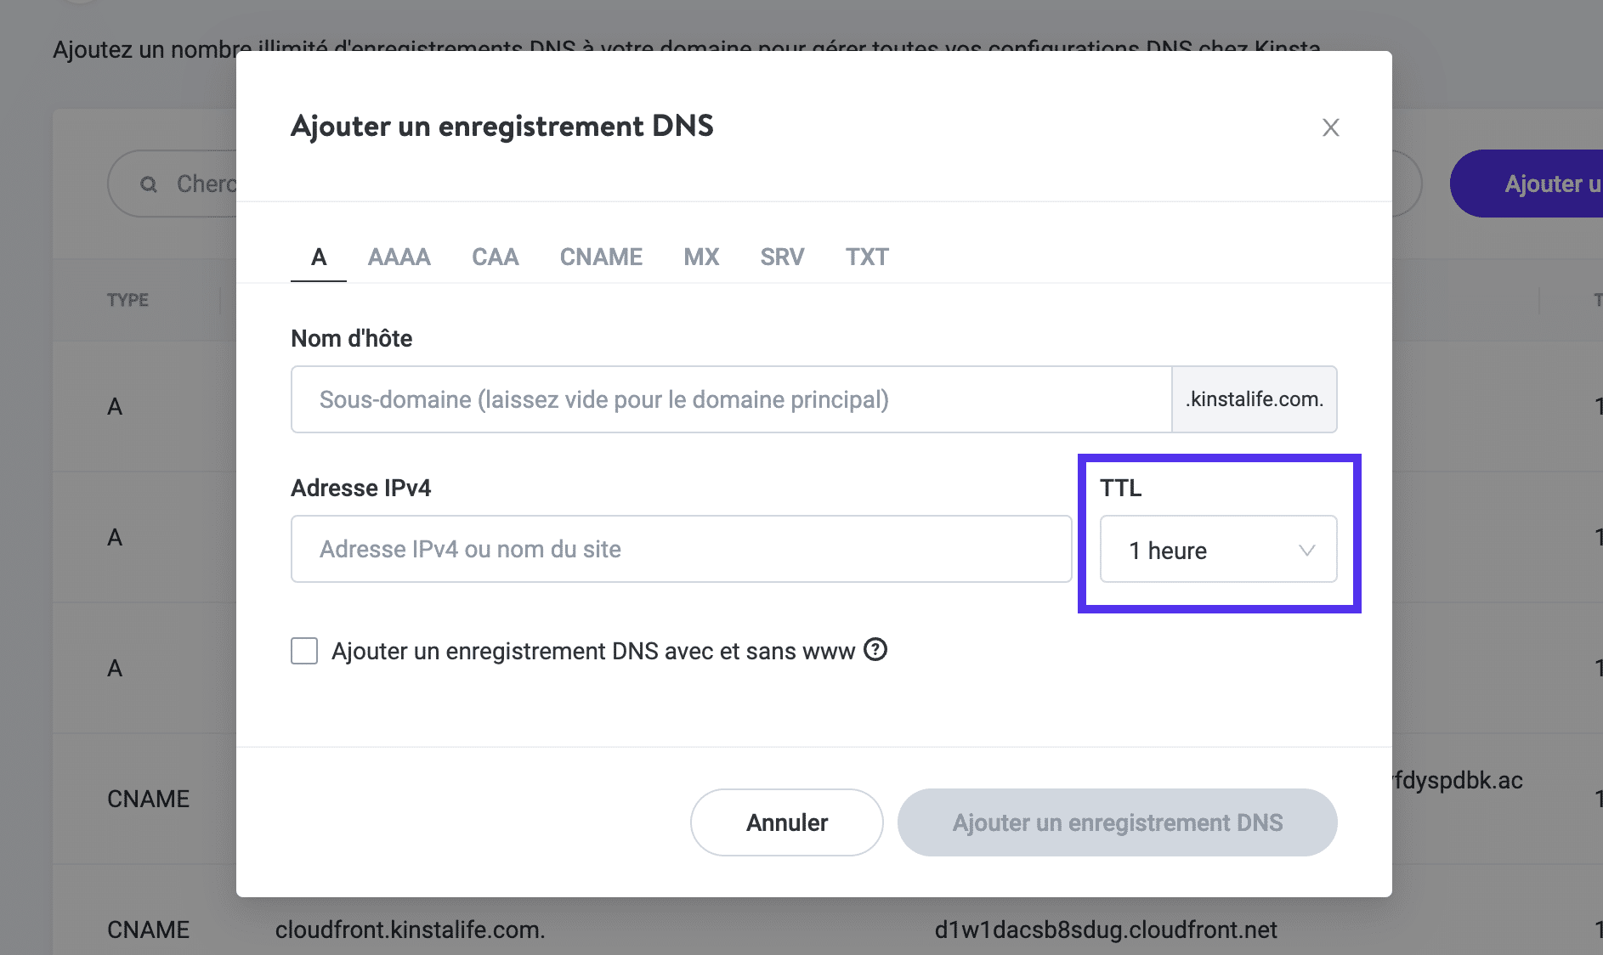Switch to the TXT record tab
This screenshot has height=955, width=1603.
[866, 257]
